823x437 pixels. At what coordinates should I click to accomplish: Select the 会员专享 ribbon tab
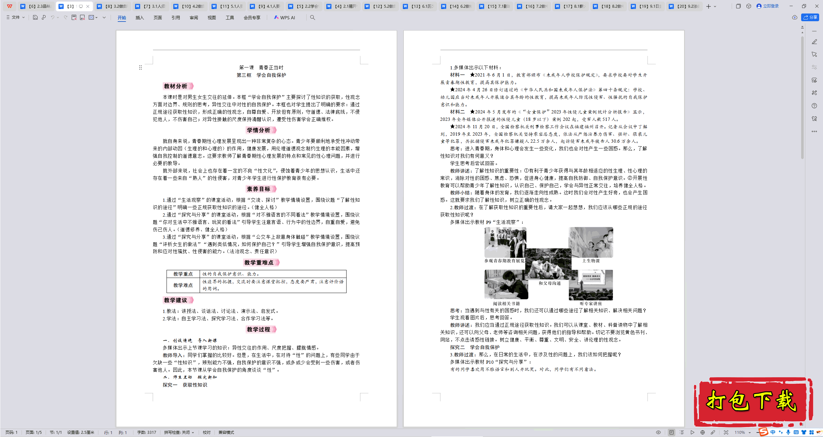[252, 18]
